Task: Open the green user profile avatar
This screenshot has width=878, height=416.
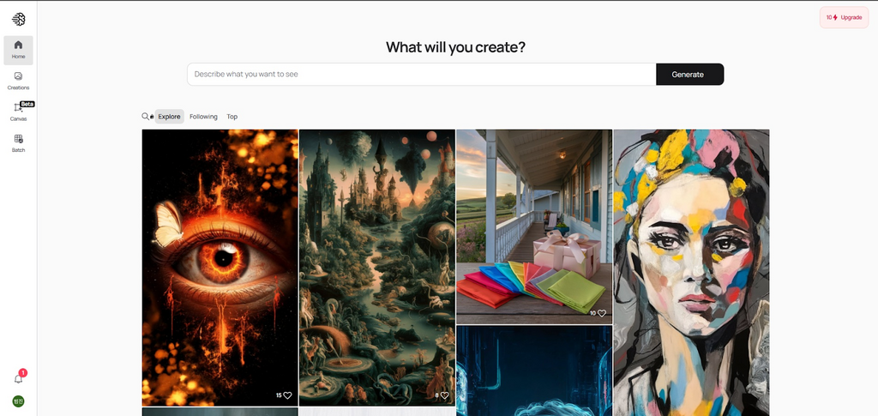Action: (19, 401)
